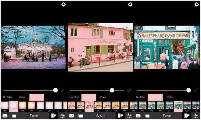
Task: Apply Paris filter 06 on bookstore photo
Action: (160, 107)
